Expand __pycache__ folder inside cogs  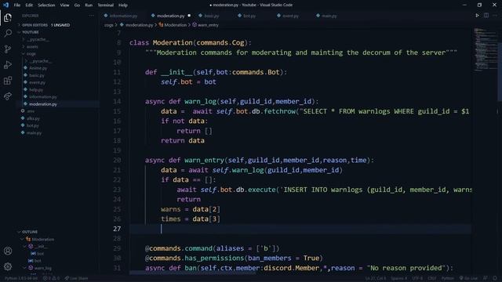point(38,61)
